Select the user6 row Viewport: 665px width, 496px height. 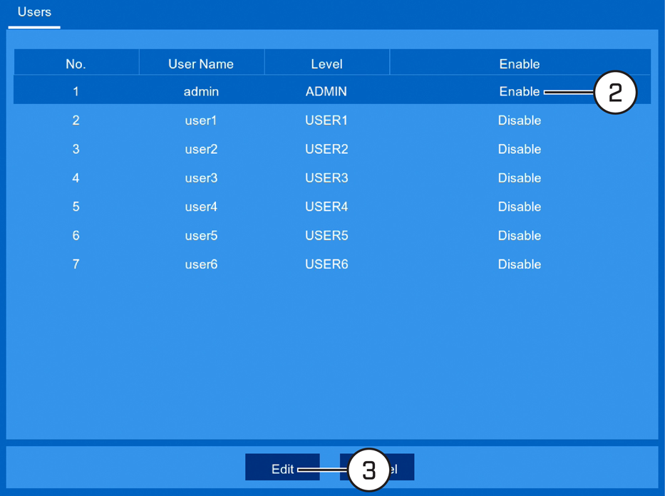(332, 264)
